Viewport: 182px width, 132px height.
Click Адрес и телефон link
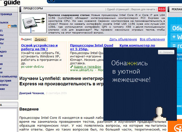(x=87, y=67)
